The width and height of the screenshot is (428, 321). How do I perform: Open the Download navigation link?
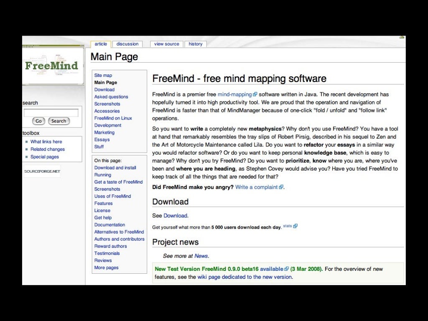[x=104, y=89]
